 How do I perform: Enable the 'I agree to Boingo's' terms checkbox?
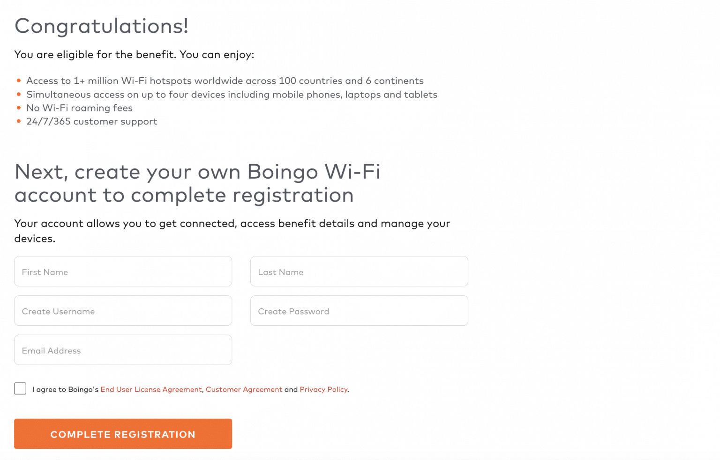point(20,388)
